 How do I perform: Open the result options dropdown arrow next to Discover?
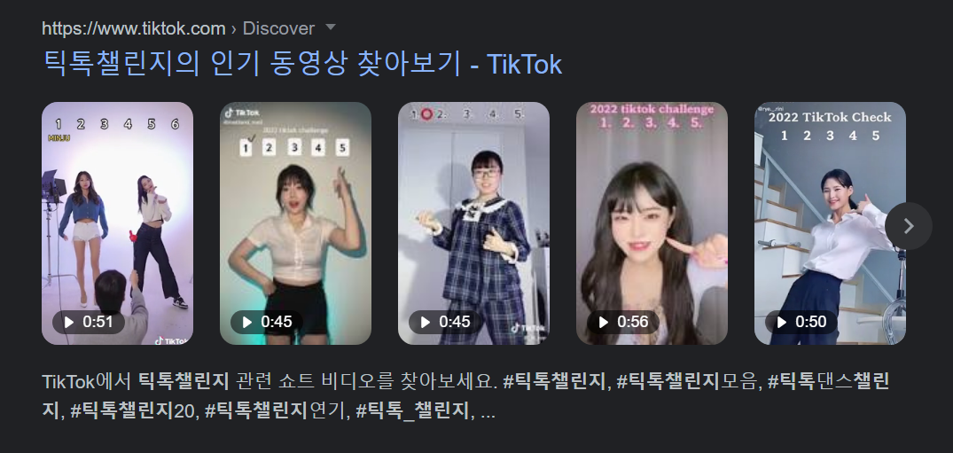[331, 27]
